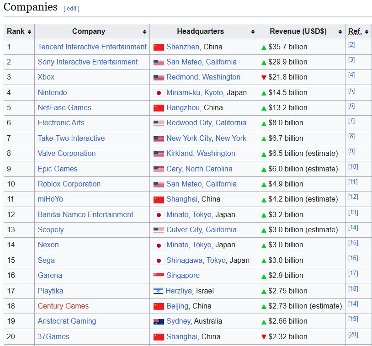Viewport: 372px width, 346px height.
Task: Sort by Headquarters column sort arrows
Action: [253, 32]
